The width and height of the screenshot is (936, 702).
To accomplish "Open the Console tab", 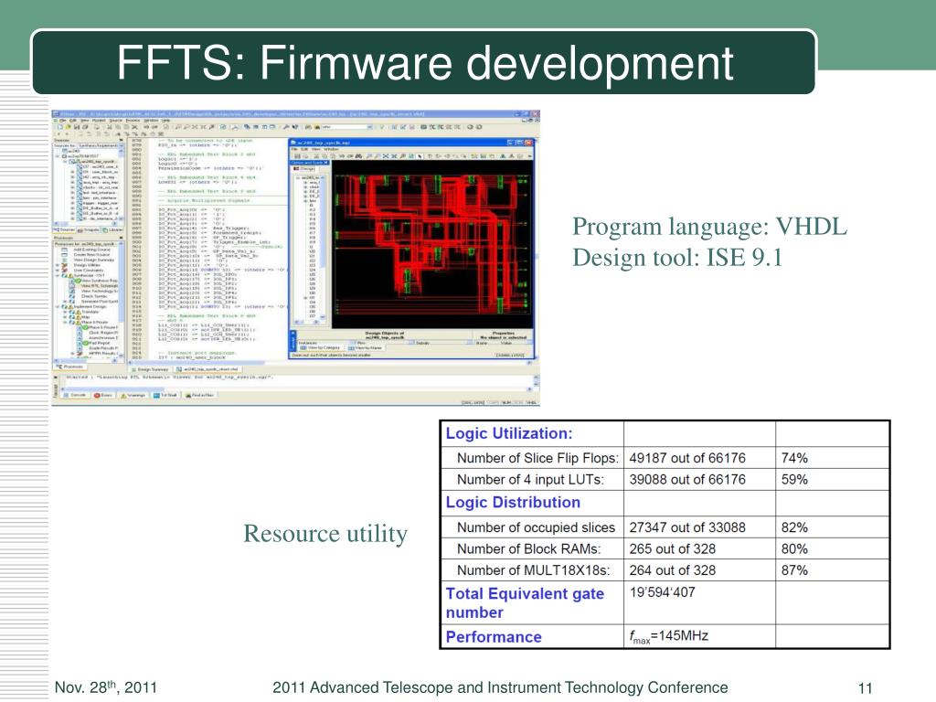I will pyautogui.click(x=77, y=395).
